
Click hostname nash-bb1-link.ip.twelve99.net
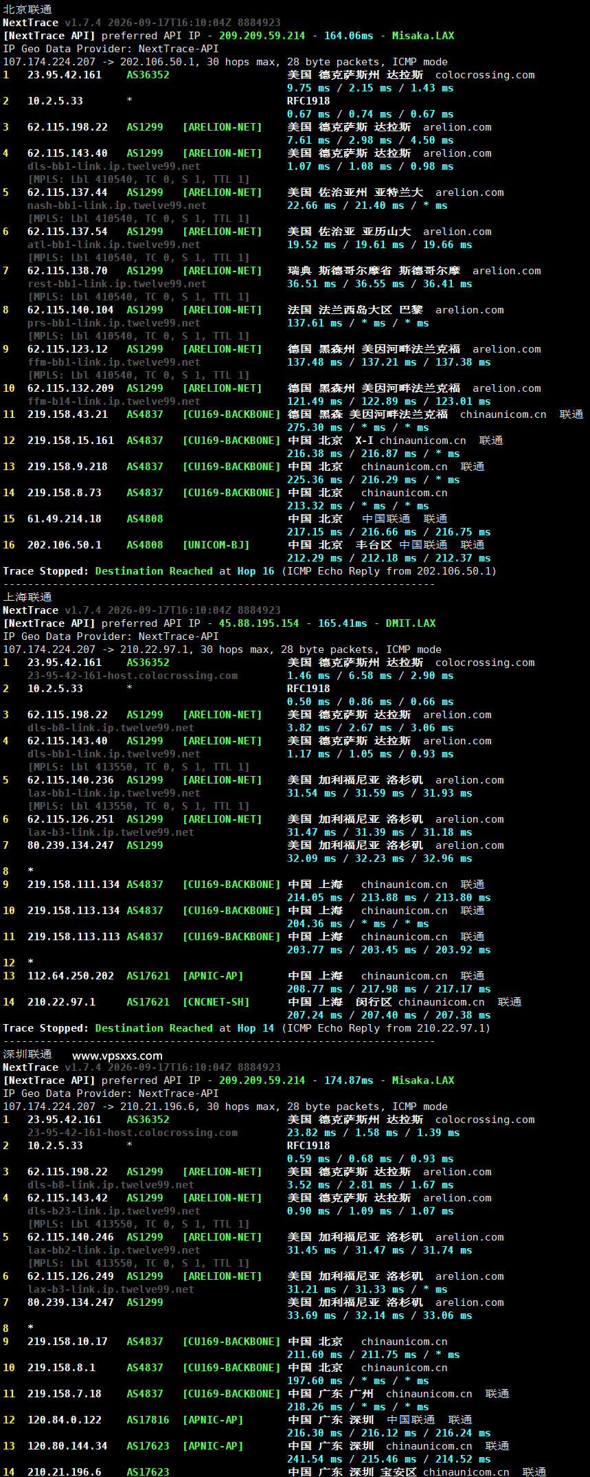[x=117, y=206]
